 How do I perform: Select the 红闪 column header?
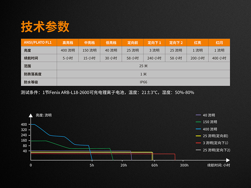point(219,43)
